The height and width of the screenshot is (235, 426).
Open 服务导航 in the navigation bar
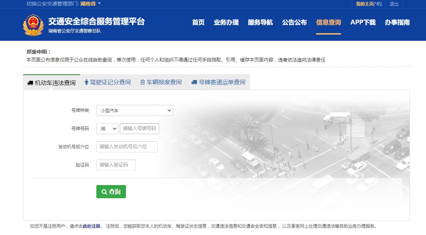[260, 22]
